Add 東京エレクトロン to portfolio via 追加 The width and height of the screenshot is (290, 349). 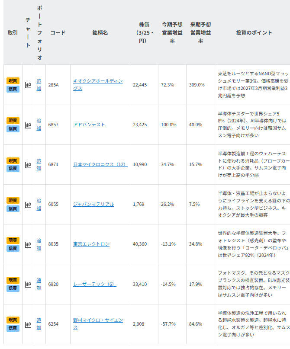click(39, 244)
